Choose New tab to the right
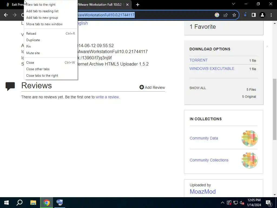 click(x=51, y=5)
